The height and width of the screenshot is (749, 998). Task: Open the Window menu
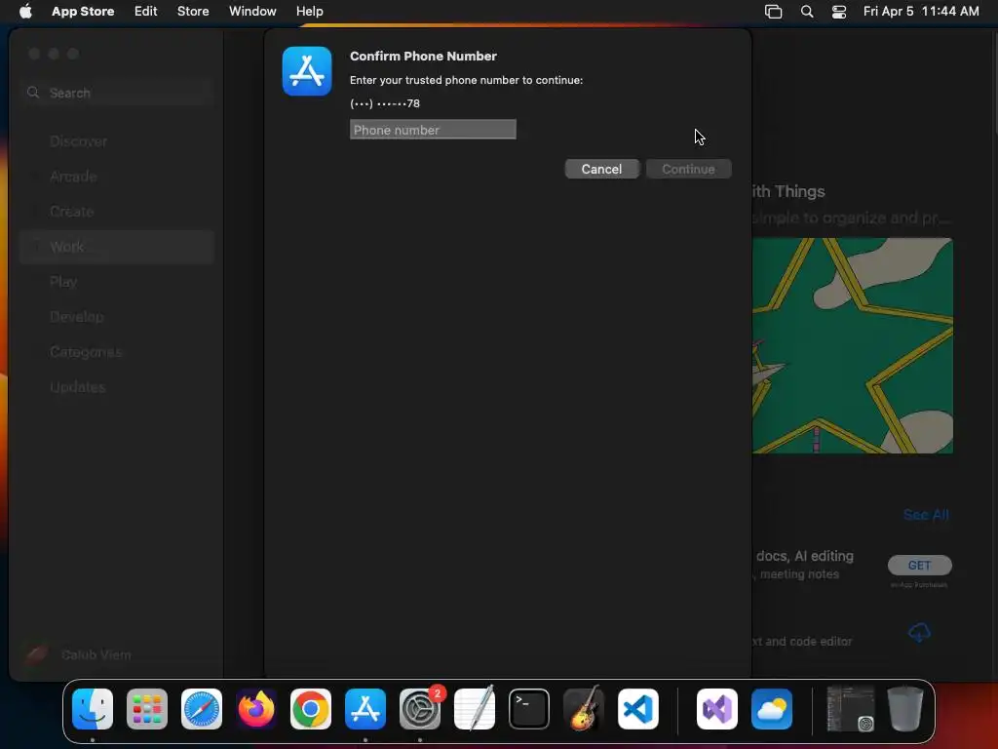[x=252, y=11]
